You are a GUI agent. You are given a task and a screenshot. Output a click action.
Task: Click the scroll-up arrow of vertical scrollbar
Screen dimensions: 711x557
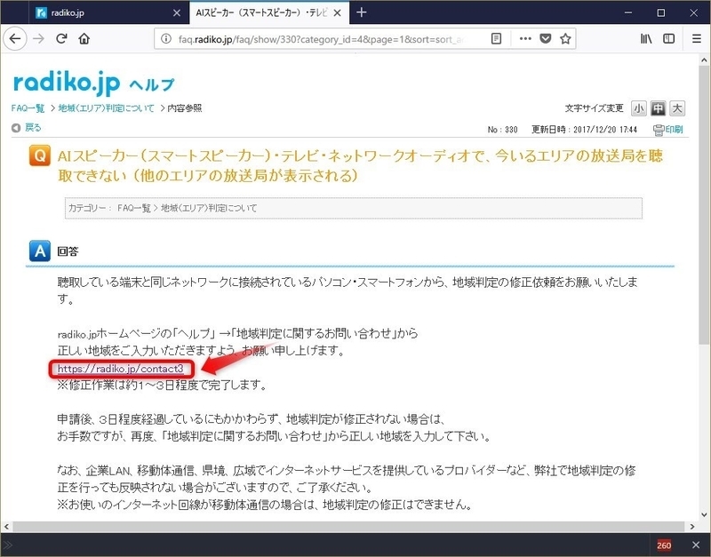[704, 60]
